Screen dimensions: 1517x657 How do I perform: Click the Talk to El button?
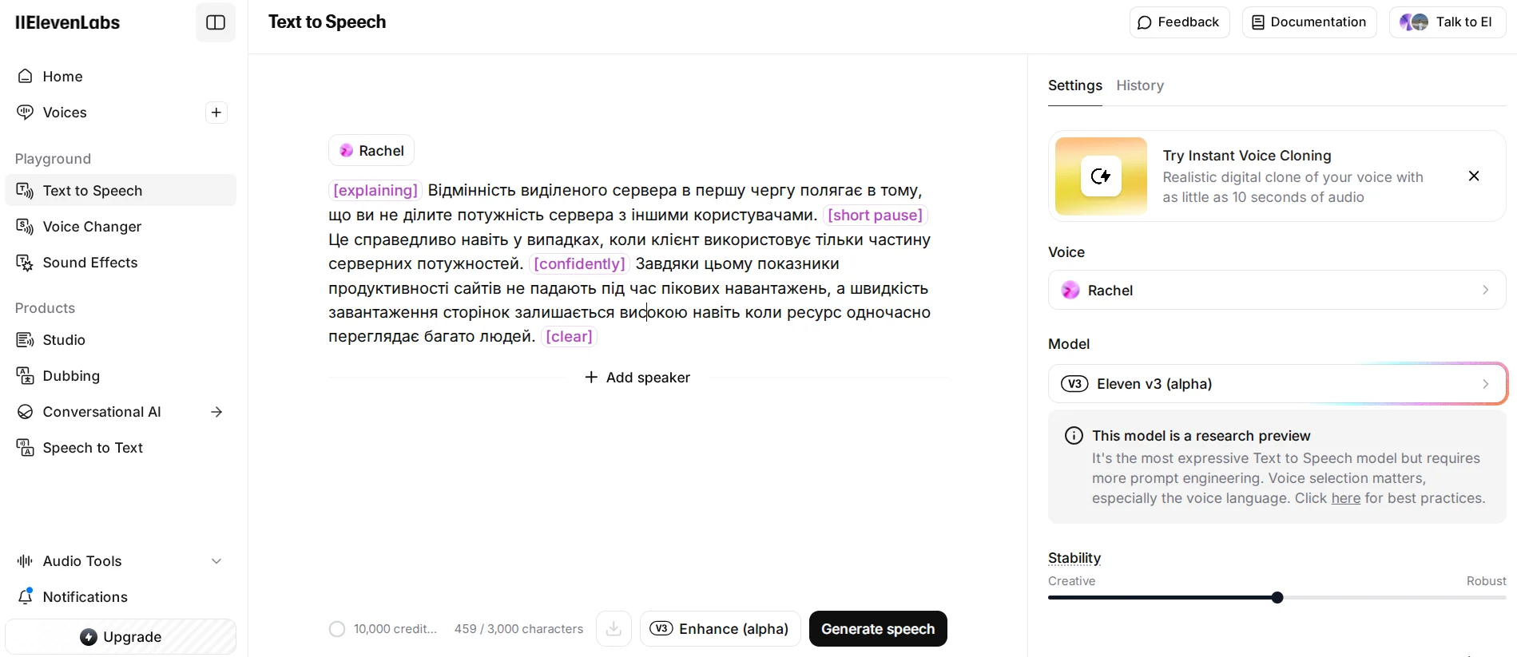click(1448, 22)
